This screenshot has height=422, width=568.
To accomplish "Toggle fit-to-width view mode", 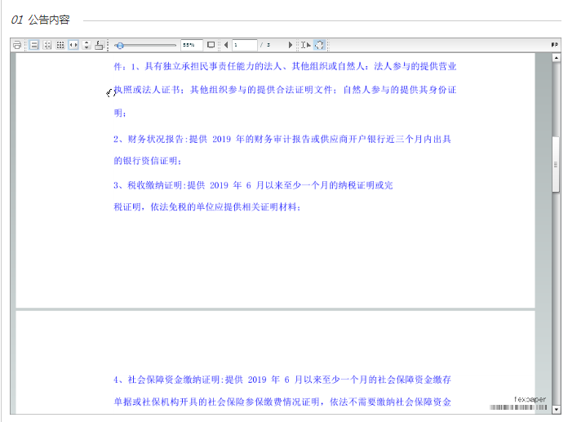I will pyautogui.click(x=73, y=45).
